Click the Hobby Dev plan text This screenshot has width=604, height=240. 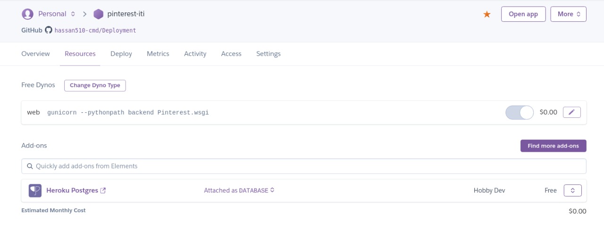click(489, 190)
